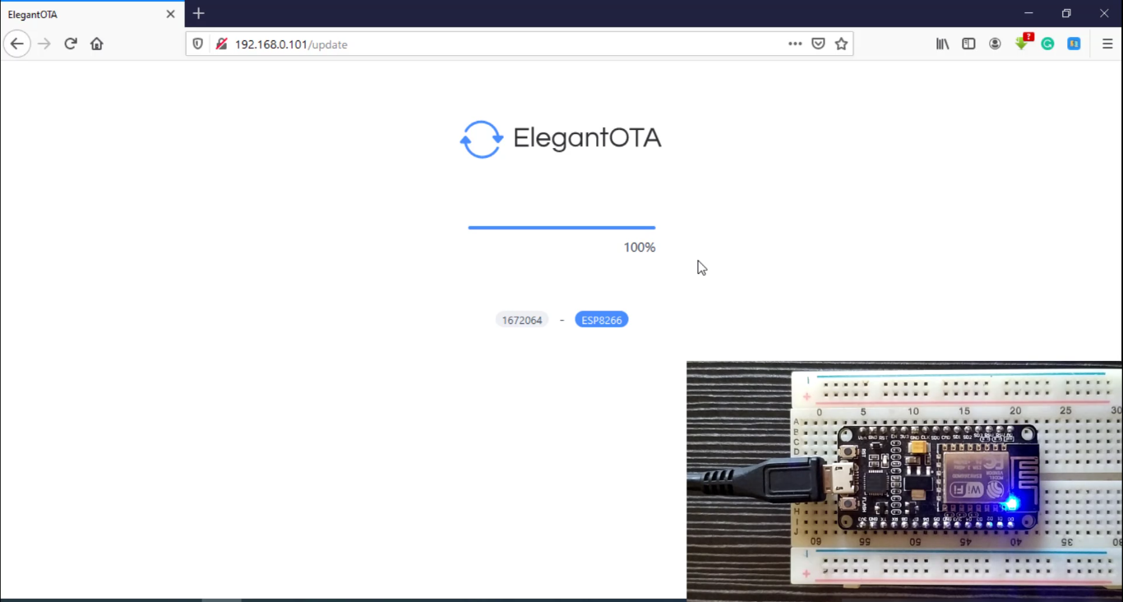
Task: Select the ElegantOTA tab
Action: [92, 14]
